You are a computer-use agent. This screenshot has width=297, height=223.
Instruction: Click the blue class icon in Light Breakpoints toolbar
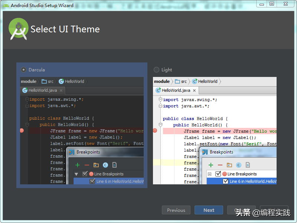[239, 165]
